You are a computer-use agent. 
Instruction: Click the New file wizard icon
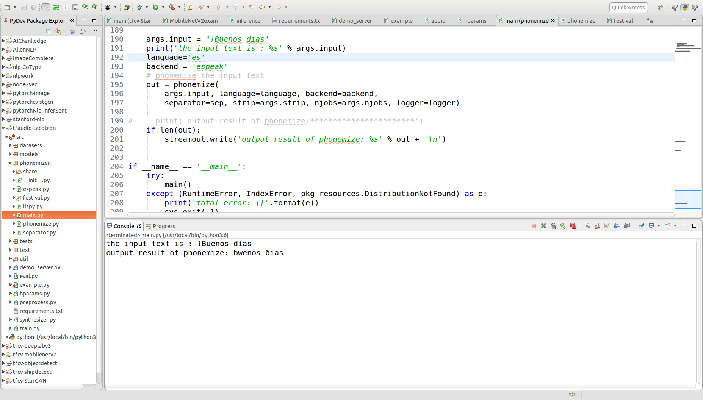(7, 7)
